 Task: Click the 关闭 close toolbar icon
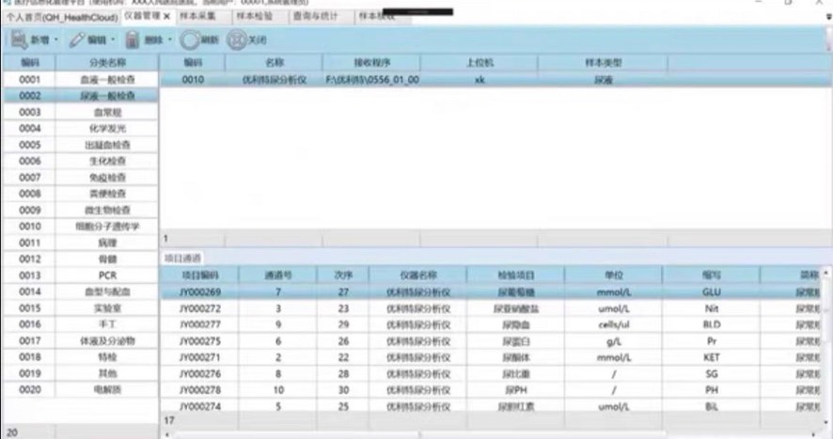coord(236,39)
